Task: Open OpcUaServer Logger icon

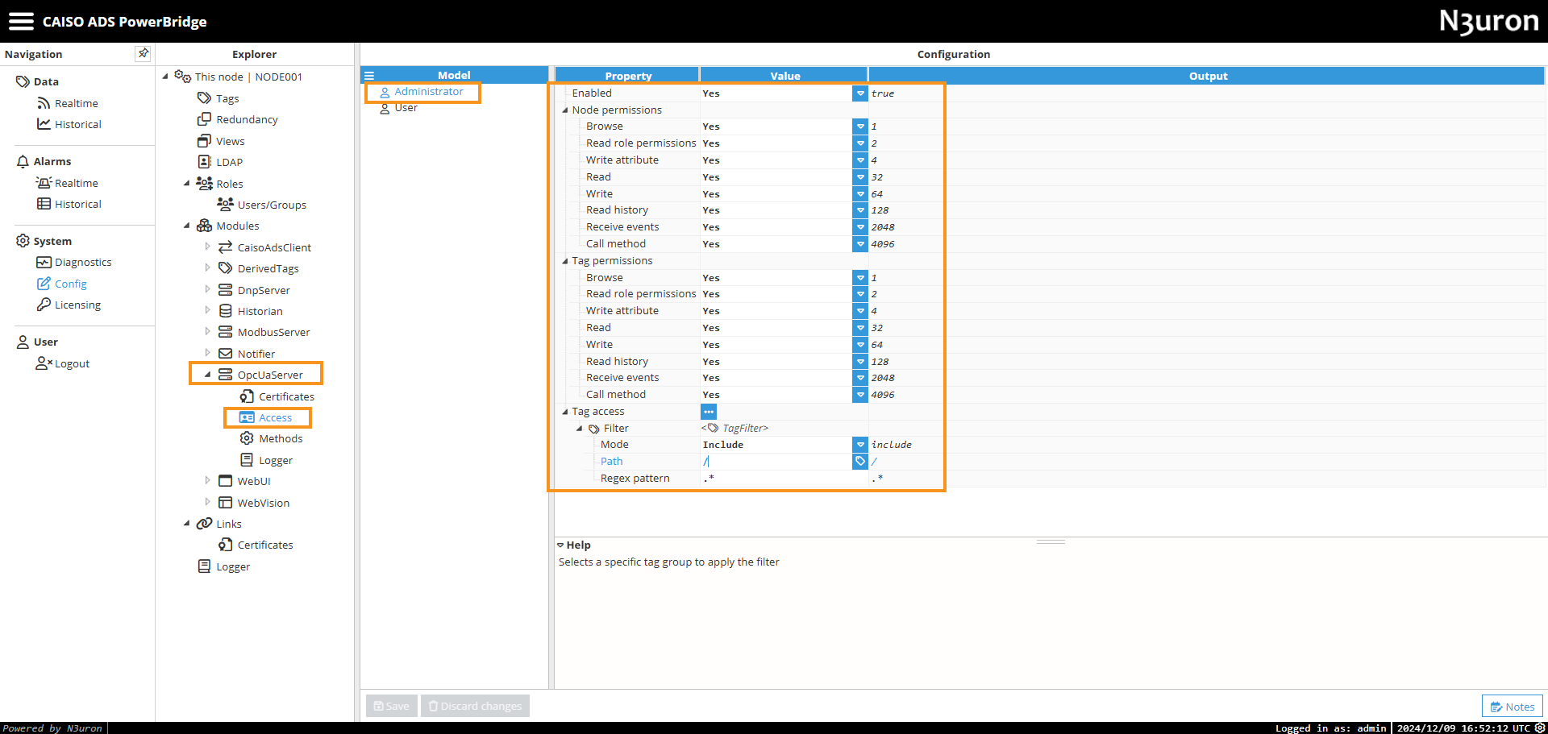Action: tap(247, 460)
